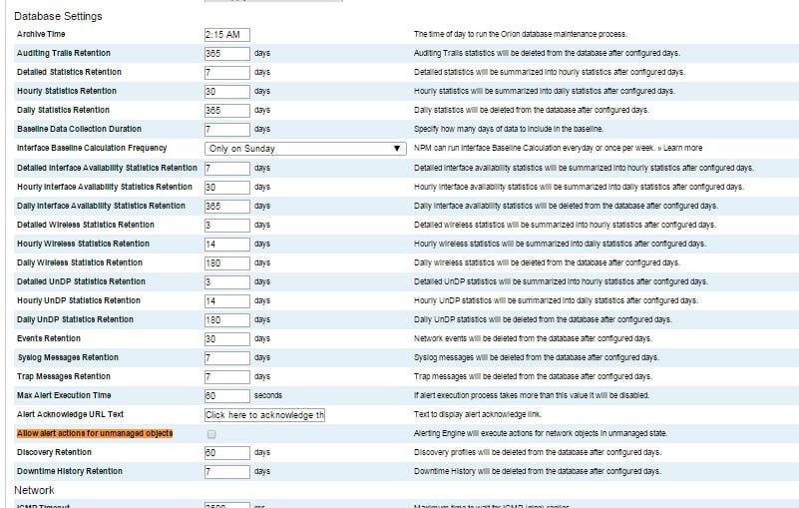Click the Discovery Retention days field

click(227, 452)
